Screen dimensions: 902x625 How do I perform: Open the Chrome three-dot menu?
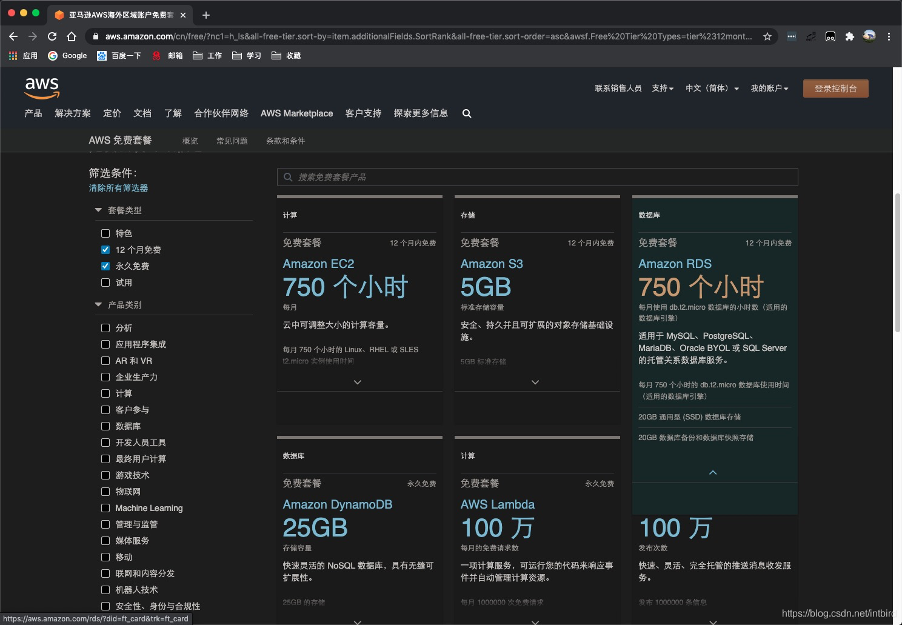click(889, 36)
